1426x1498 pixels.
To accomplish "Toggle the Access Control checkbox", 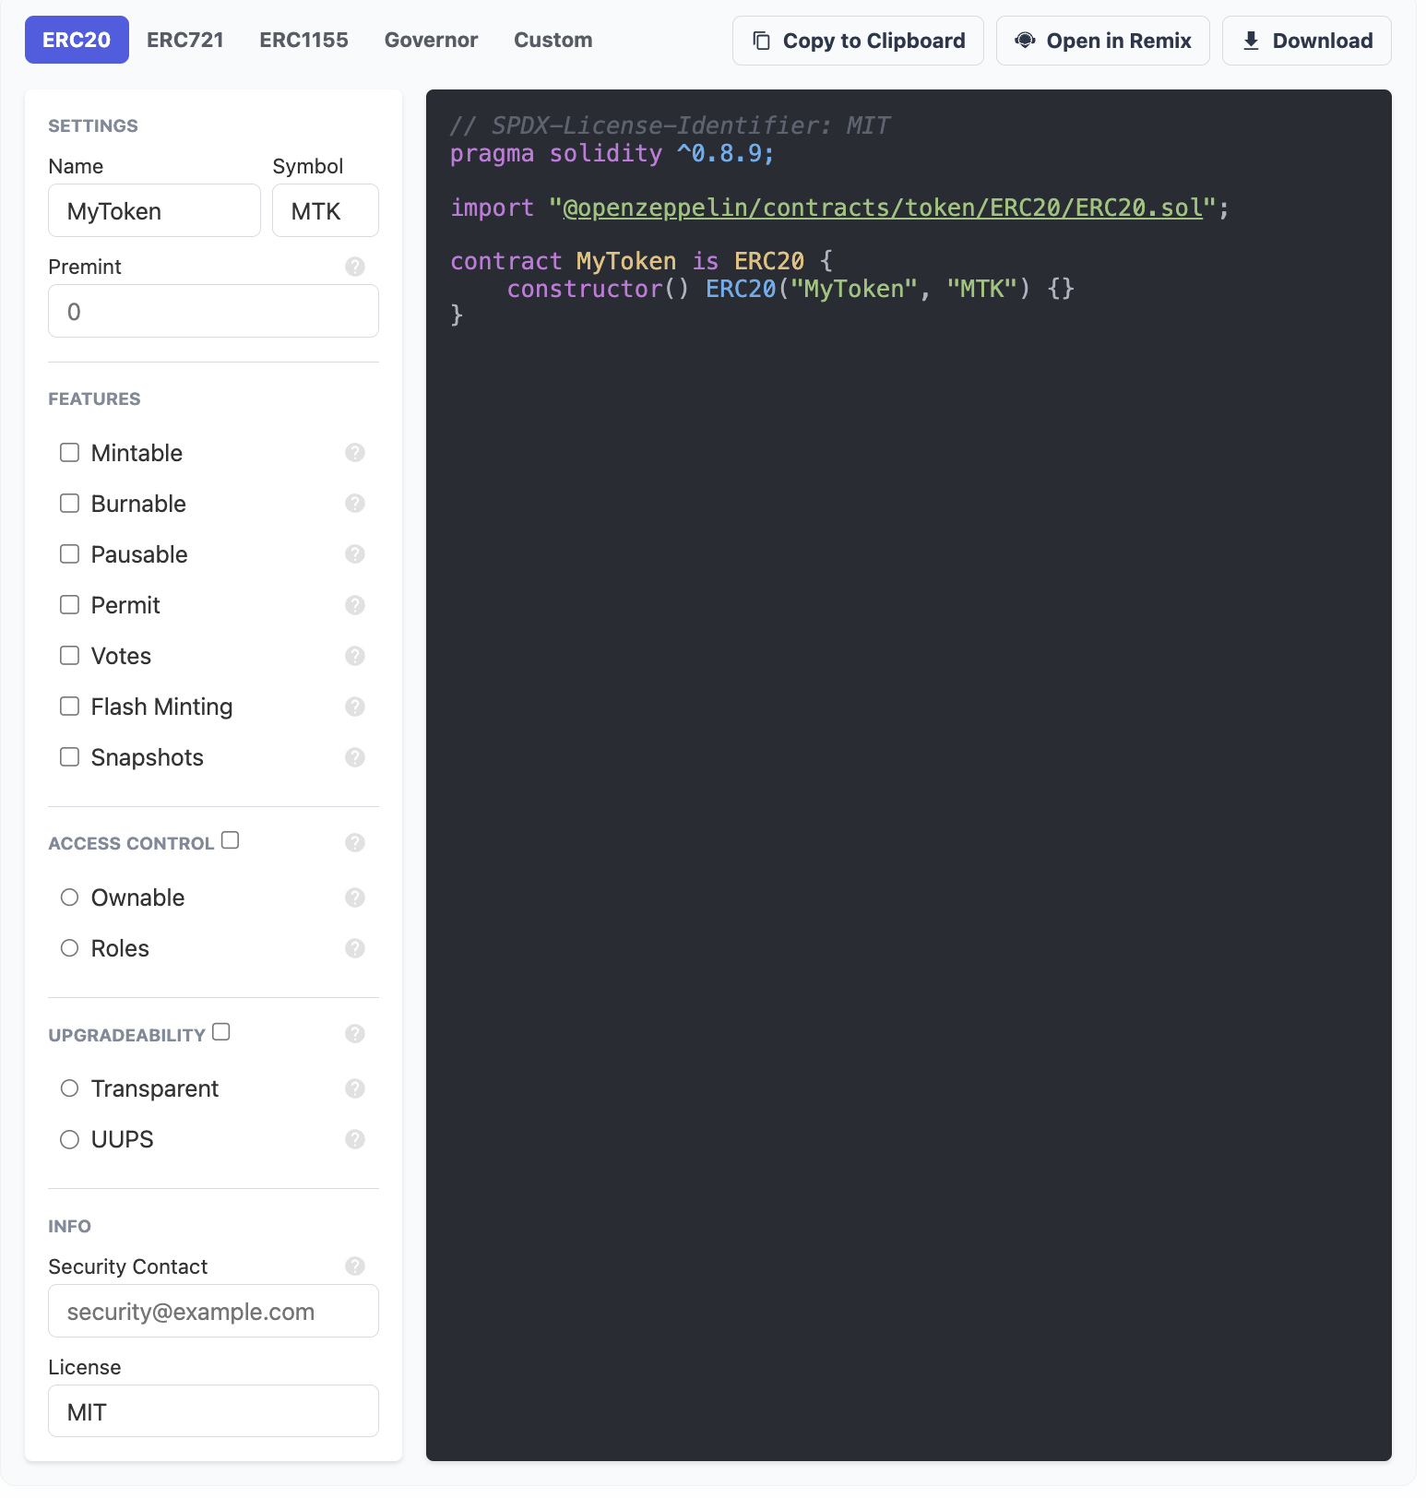I will point(231,840).
